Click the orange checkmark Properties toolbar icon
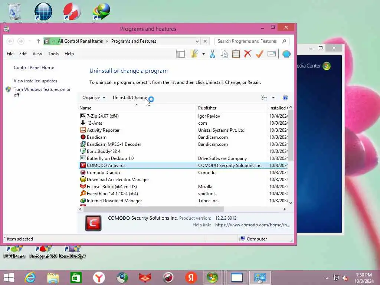 pos(259,54)
